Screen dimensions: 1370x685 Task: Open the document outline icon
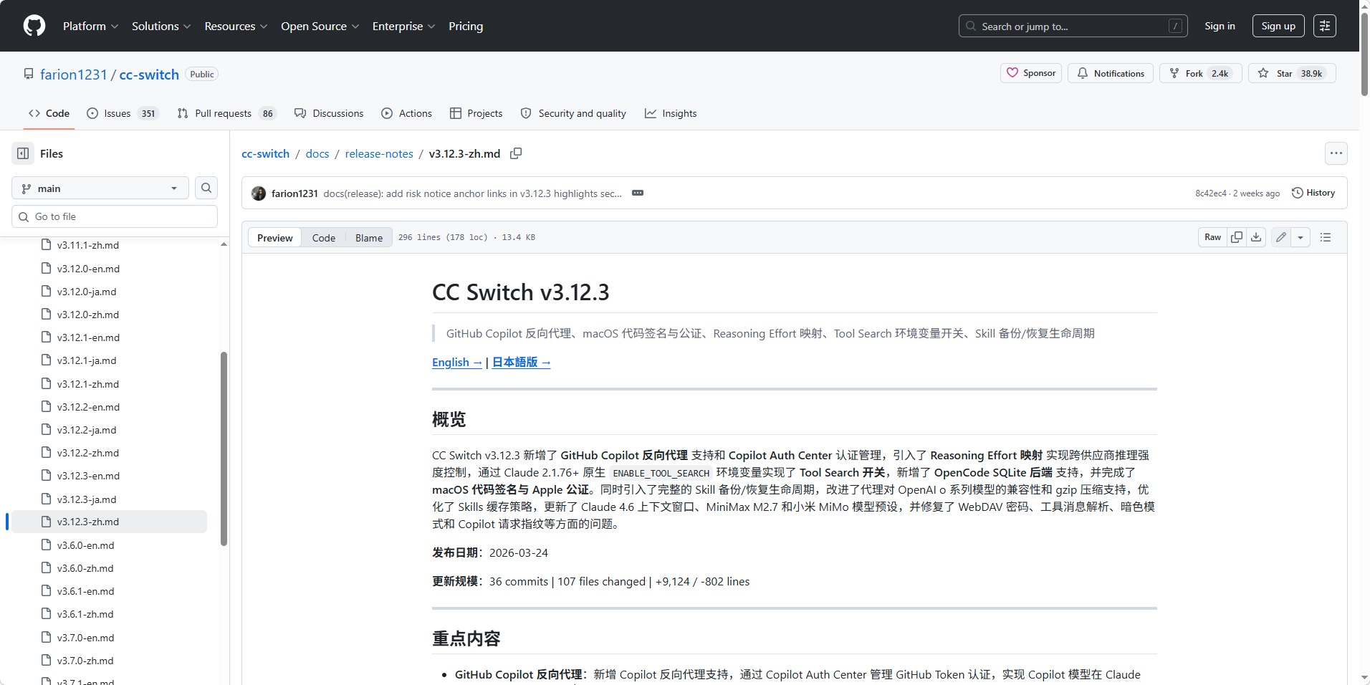coord(1326,237)
